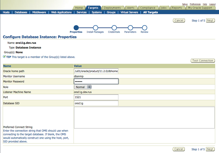Click the Logout link

(212, 4)
